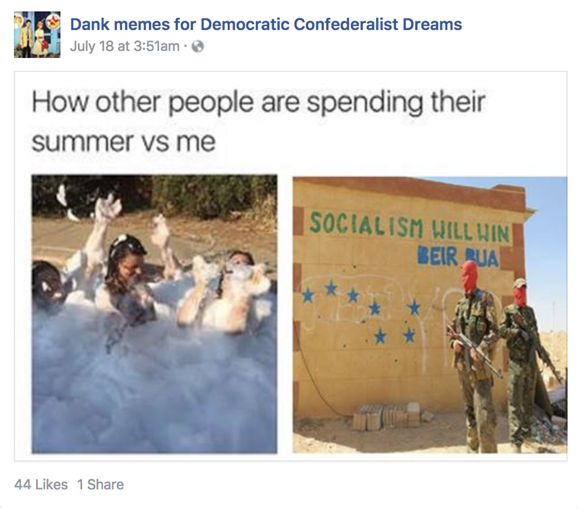
Task: Click the foam party photo on the left
Action: (x=154, y=314)
